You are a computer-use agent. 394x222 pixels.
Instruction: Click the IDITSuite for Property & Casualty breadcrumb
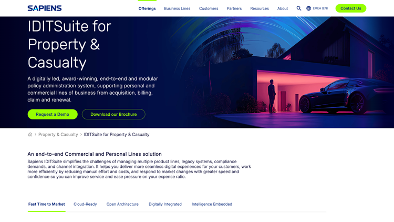click(x=117, y=134)
